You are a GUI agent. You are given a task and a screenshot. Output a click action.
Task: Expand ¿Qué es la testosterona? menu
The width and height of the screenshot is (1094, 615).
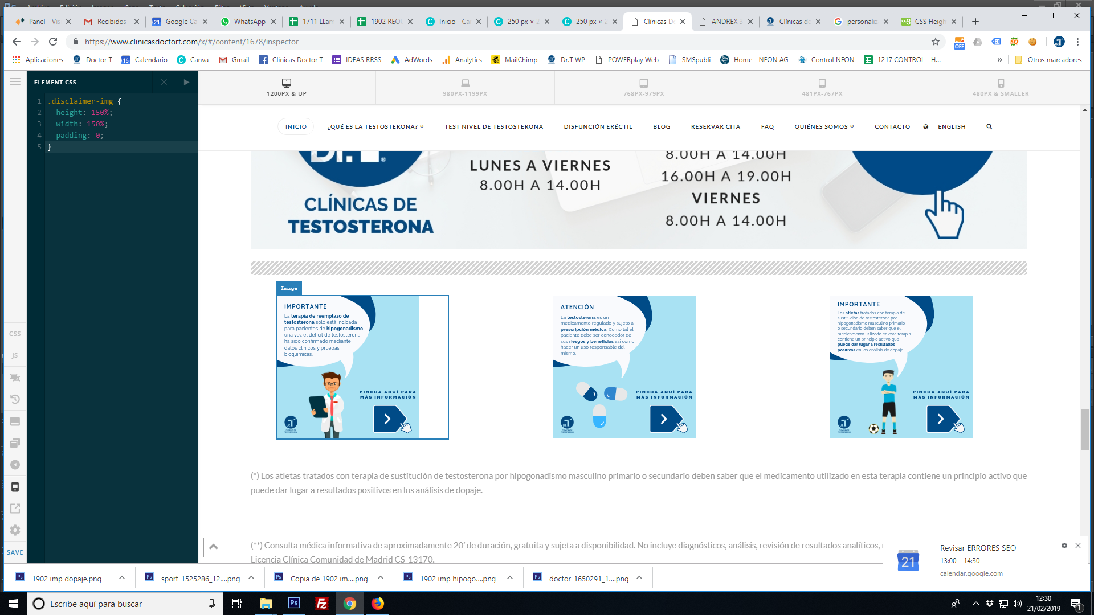point(375,126)
